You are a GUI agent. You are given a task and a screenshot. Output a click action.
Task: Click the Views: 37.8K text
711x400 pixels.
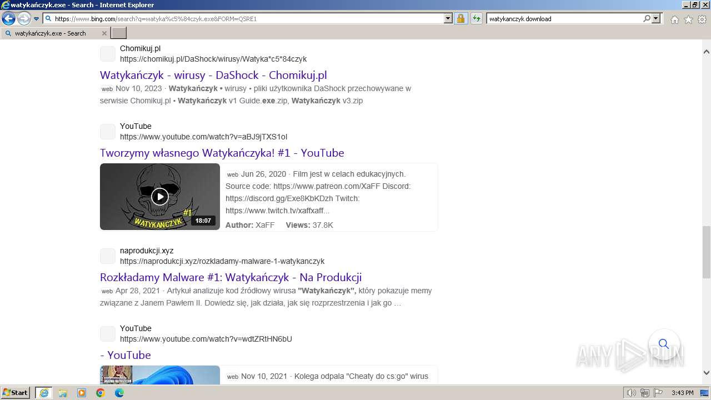click(309, 225)
